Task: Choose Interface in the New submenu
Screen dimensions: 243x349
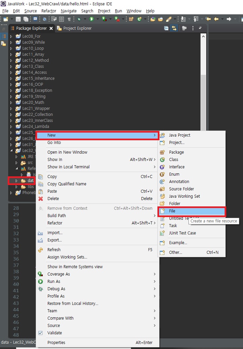Action: pyautogui.click(x=192, y=167)
